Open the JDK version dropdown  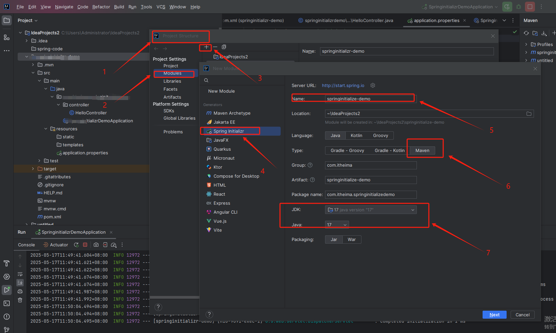click(x=371, y=210)
